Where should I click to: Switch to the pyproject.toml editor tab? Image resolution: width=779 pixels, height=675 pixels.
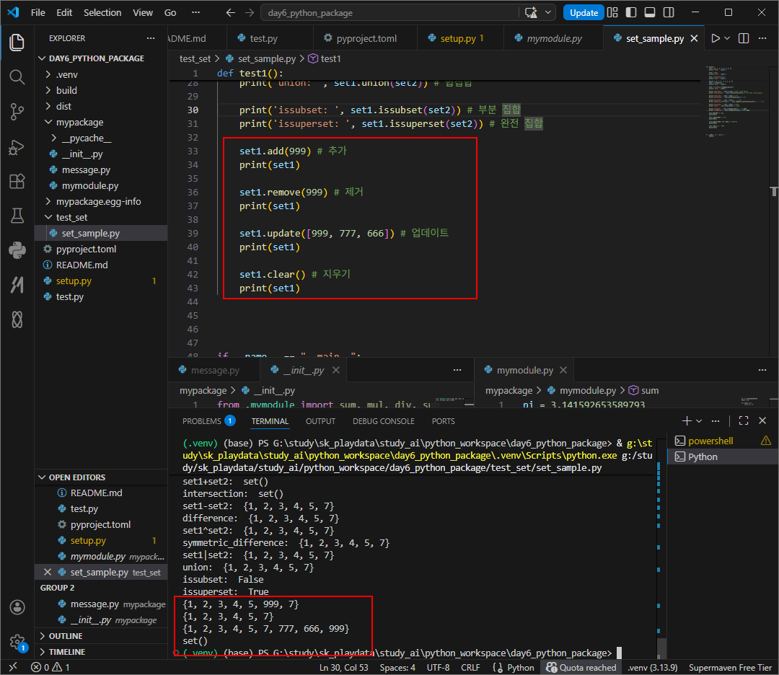pyautogui.click(x=366, y=38)
